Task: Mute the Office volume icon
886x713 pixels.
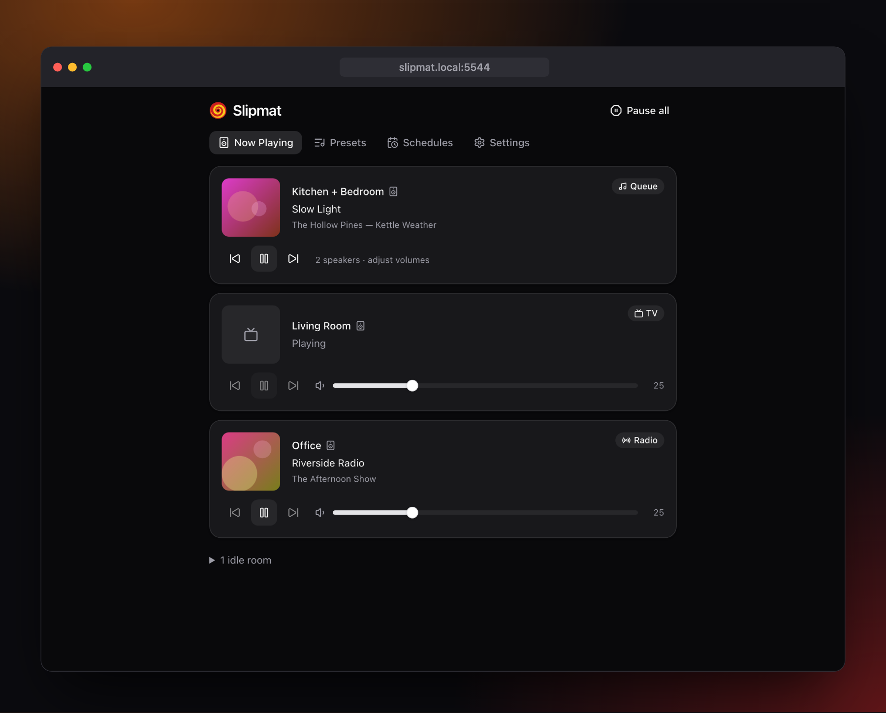Action: [x=320, y=513]
